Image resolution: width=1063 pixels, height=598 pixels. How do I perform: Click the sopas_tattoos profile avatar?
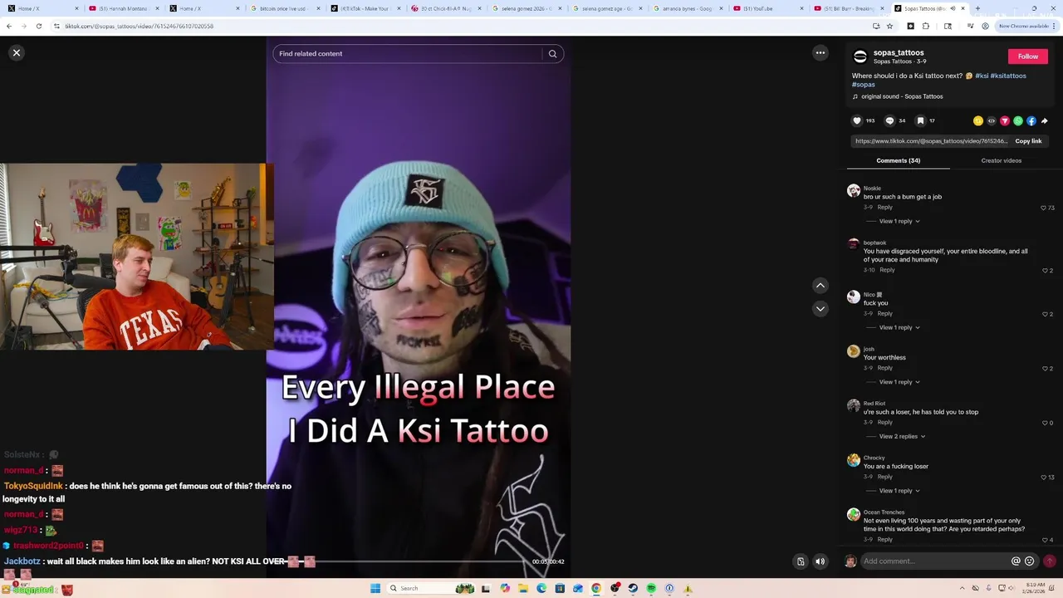pyautogui.click(x=860, y=56)
